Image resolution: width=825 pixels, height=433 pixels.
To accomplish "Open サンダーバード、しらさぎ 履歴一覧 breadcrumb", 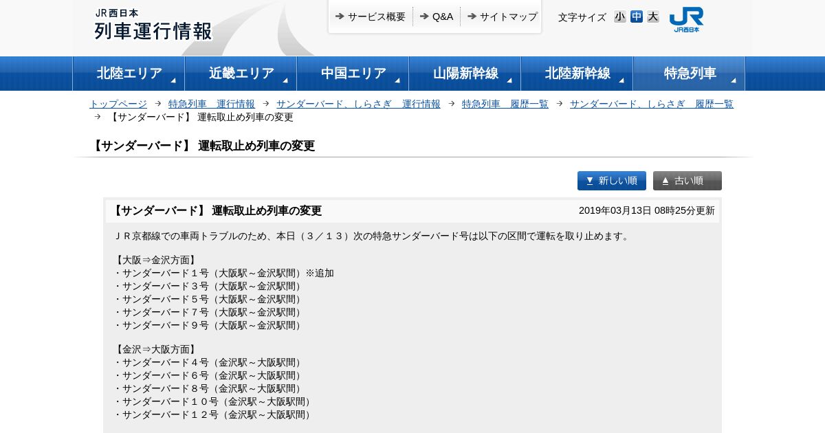I will coord(652,104).
